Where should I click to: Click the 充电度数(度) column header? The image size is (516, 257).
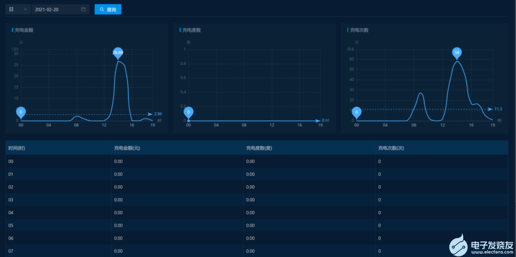tap(259, 148)
